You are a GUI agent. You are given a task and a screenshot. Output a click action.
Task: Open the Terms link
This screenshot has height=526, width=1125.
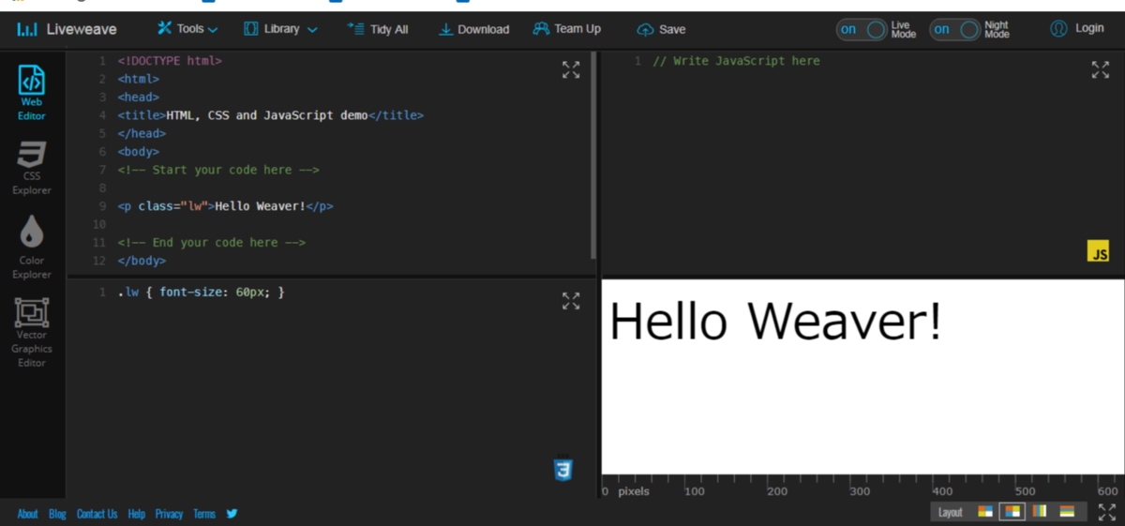point(204,514)
